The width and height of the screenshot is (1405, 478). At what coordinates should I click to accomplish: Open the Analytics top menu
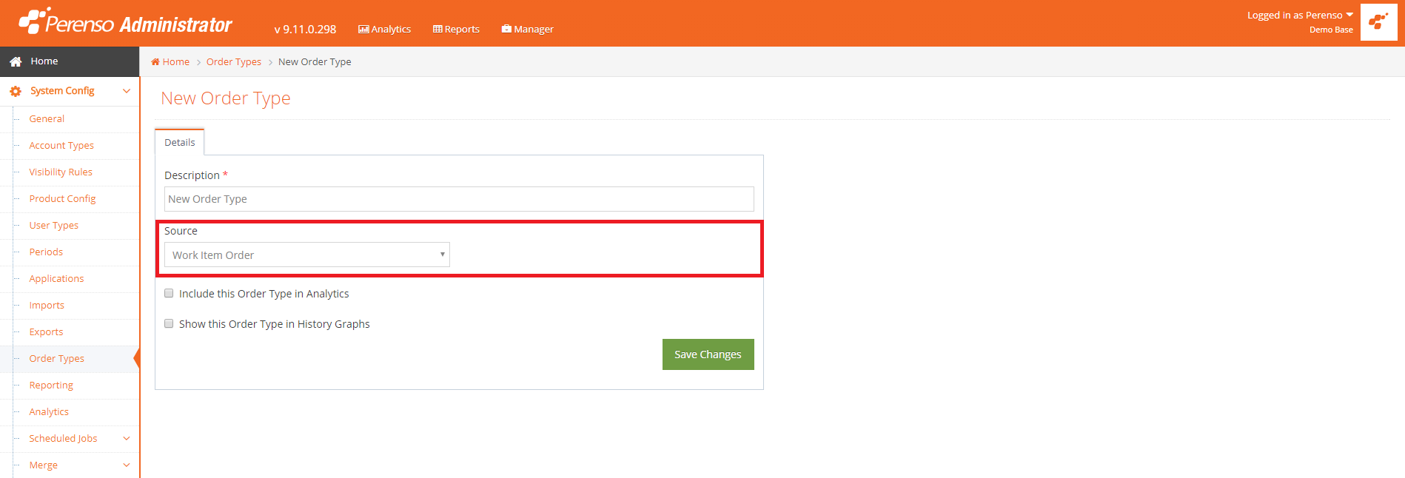click(x=384, y=29)
